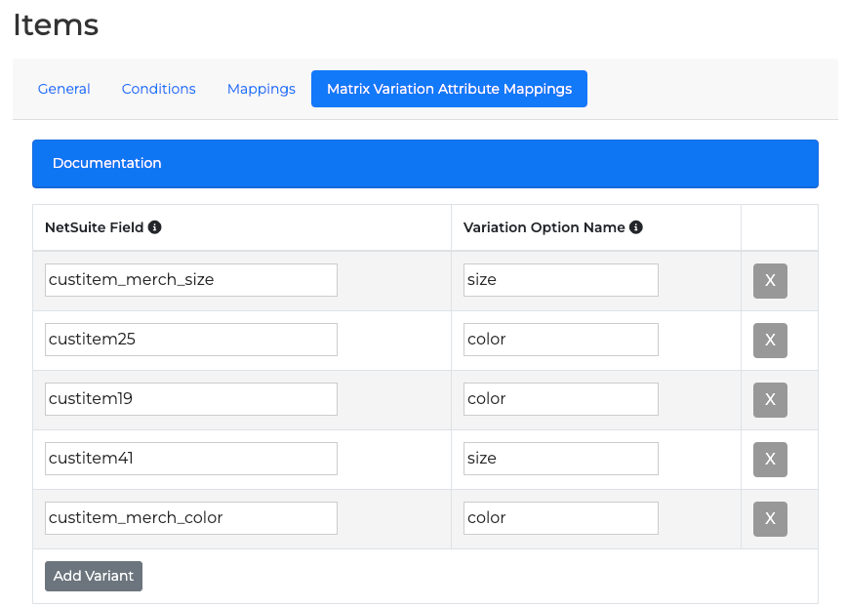Select the custitem_merch_color field input
The image size is (847, 607).
tap(191, 518)
